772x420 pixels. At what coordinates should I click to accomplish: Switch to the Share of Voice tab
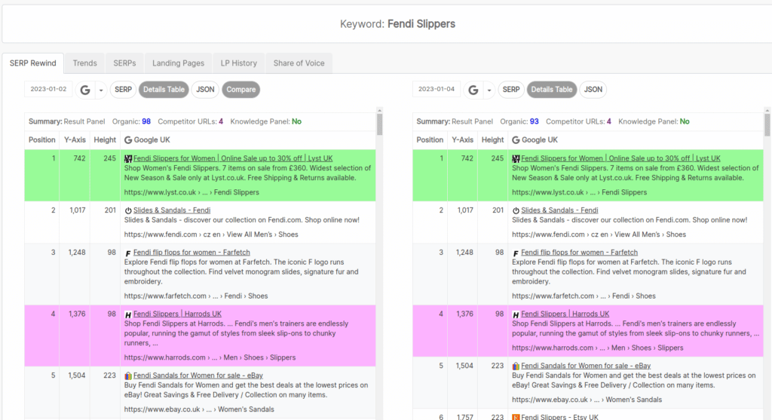pyautogui.click(x=299, y=63)
